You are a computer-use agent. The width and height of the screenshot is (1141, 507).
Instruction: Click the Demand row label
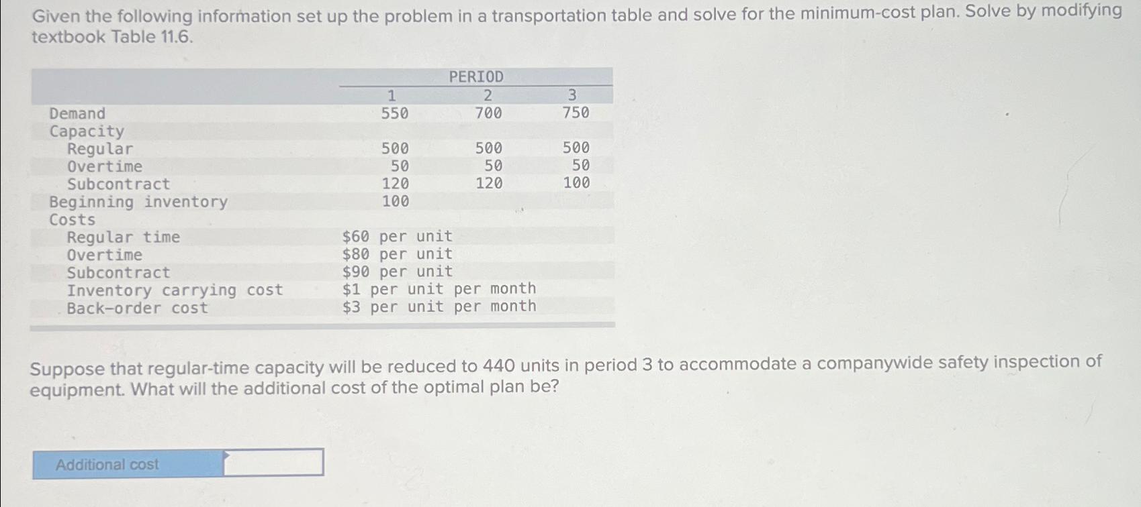click(76, 113)
